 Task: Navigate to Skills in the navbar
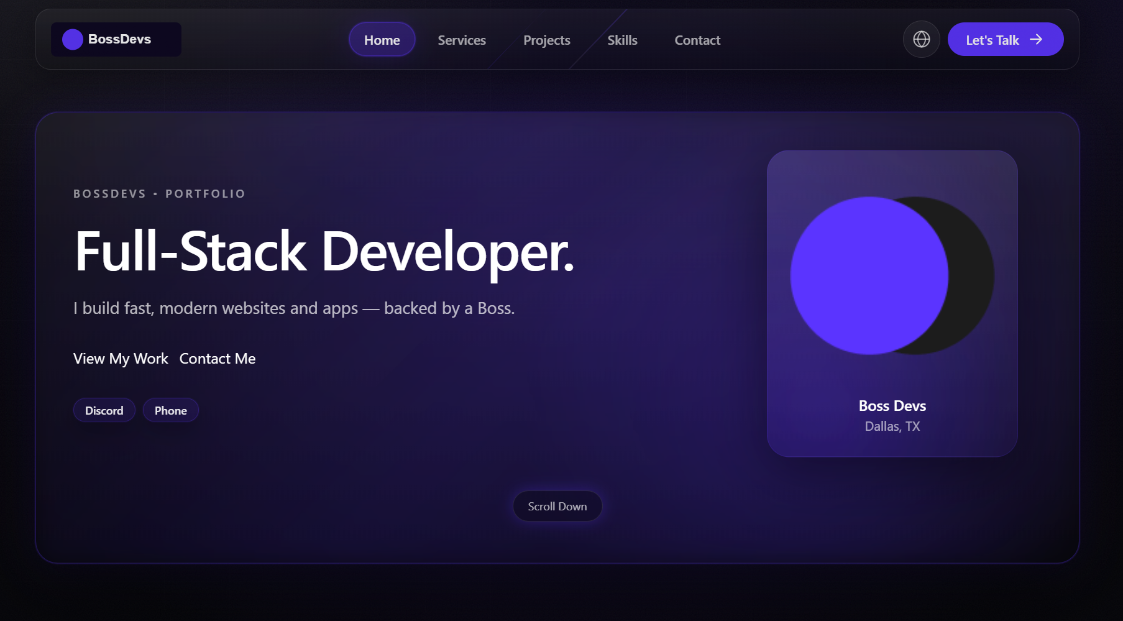point(622,40)
